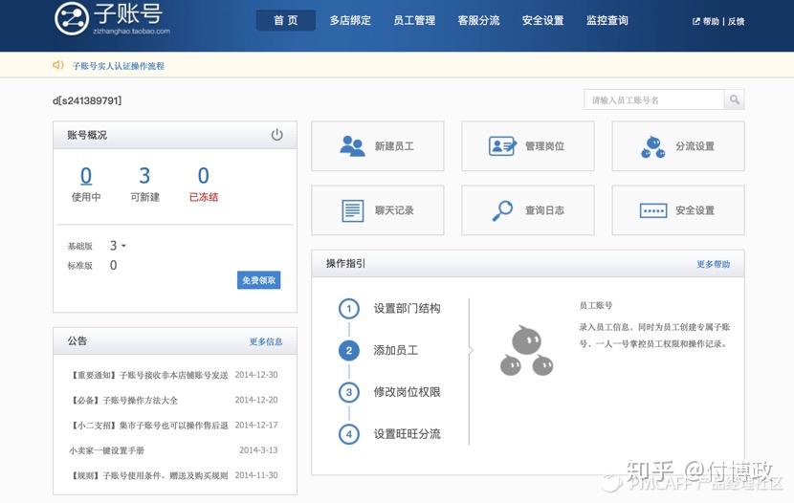Click 安全设置 password box icon
The height and width of the screenshot is (503, 794).
coord(653,210)
